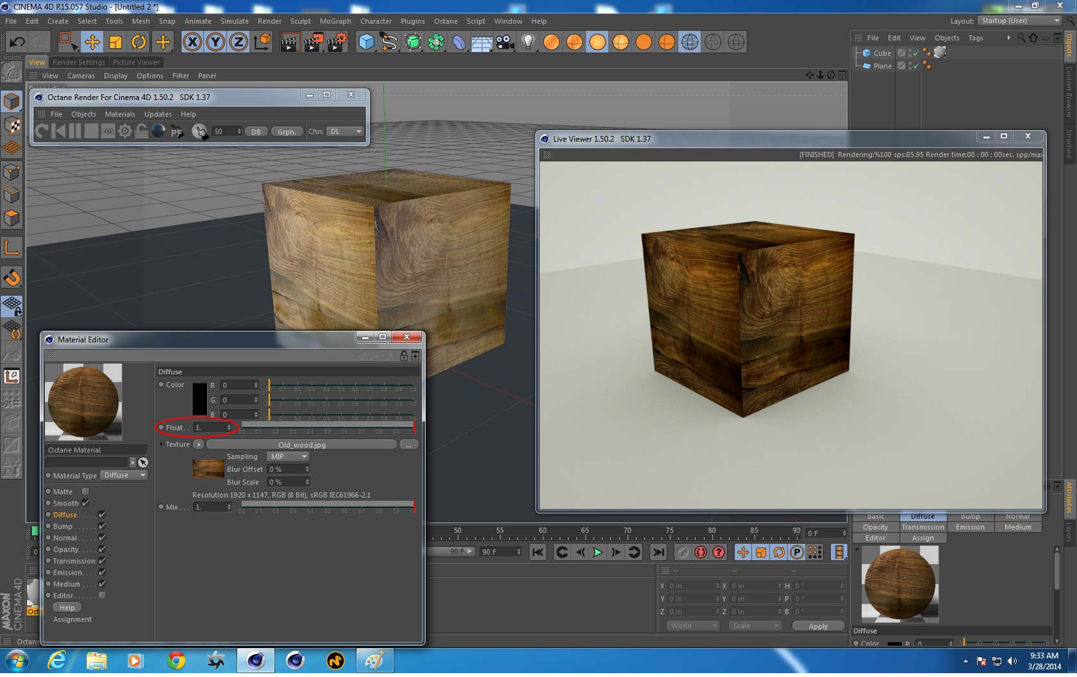The height and width of the screenshot is (677, 1077).
Task: Select the Move tool in top toolbar
Action: 92,42
